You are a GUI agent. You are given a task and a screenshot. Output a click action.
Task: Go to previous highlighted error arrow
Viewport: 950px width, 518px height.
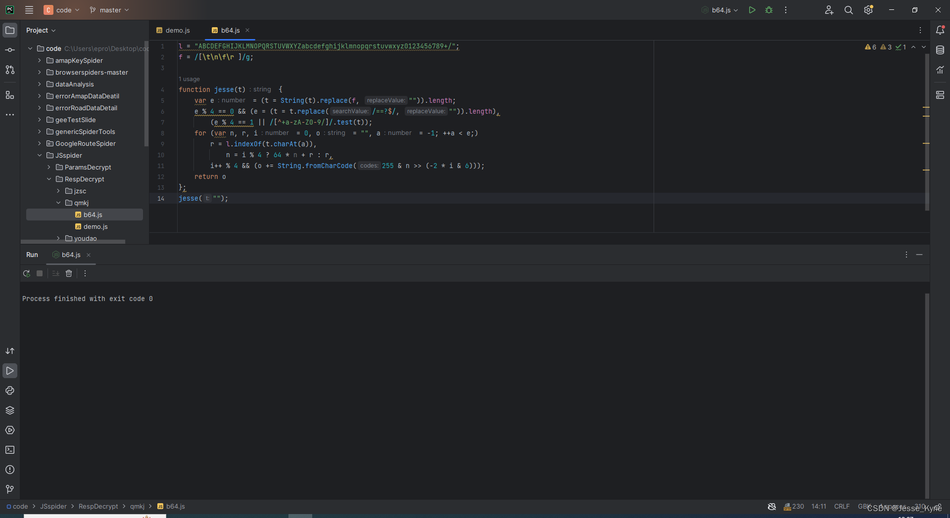913,47
